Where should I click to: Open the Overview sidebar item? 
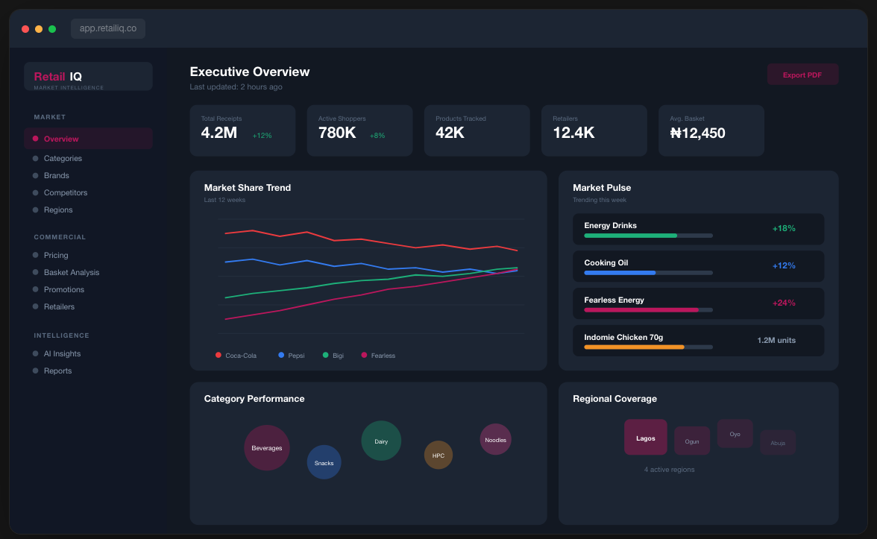pos(88,139)
